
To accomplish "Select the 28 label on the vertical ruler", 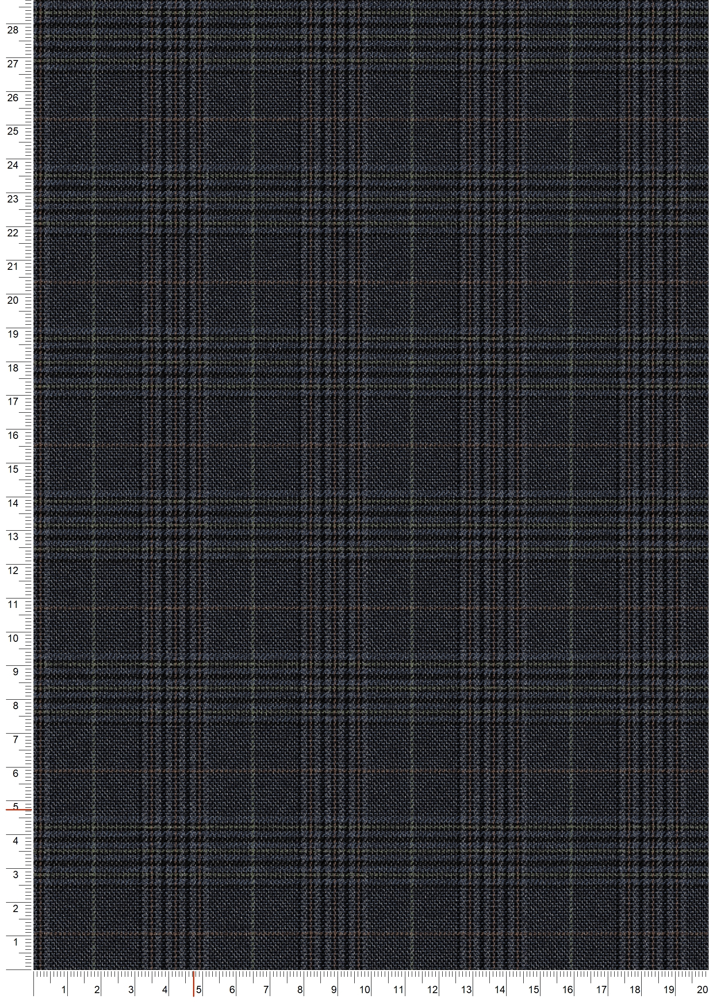I will click(13, 30).
